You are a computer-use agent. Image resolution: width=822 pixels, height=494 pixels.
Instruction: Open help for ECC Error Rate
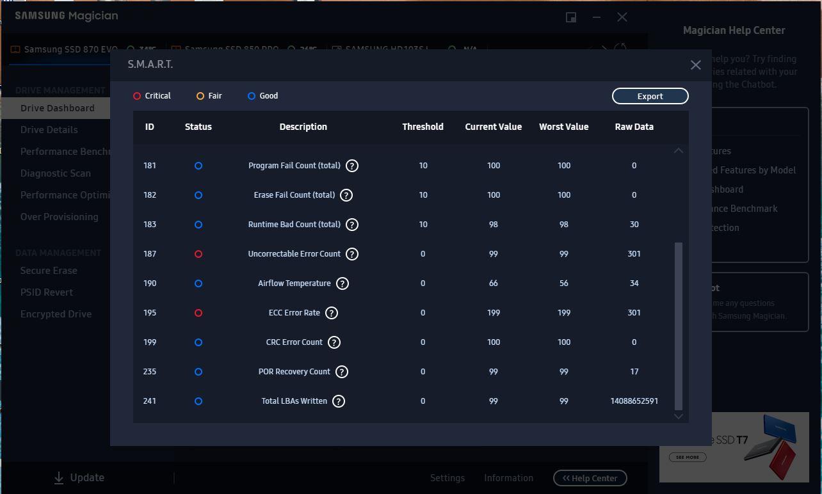pos(332,313)
